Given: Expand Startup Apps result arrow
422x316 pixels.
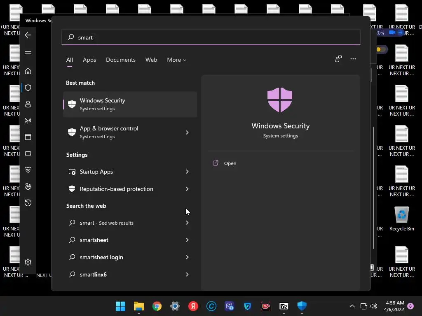Looking at the screenshot, I should (x=188, y=172).
